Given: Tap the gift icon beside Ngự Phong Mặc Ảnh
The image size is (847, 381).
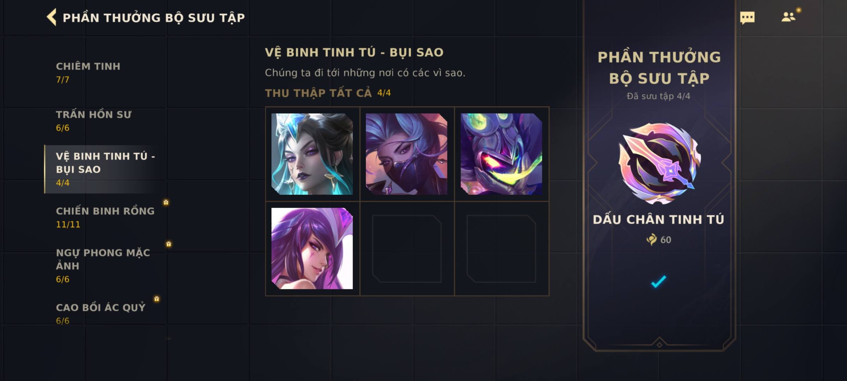Looking at the screenshot, I should pyautogui.click(x=169, y=244).
